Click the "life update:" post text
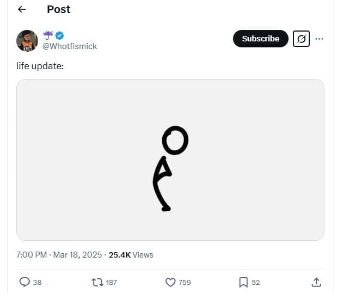Image resolution: width=337 pixels, height=293 pixels. point(42,66)
